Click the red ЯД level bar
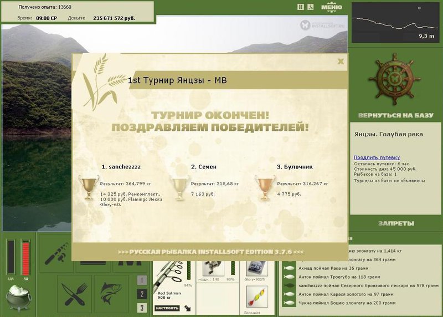Image resolution: width=443 pixels, height=317 pixels. [x=25, y=257]
